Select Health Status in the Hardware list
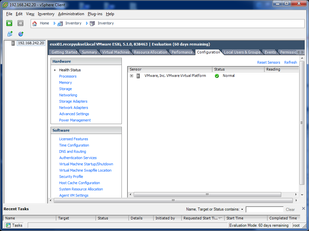The image size is (309, 231). click(70, 70)
